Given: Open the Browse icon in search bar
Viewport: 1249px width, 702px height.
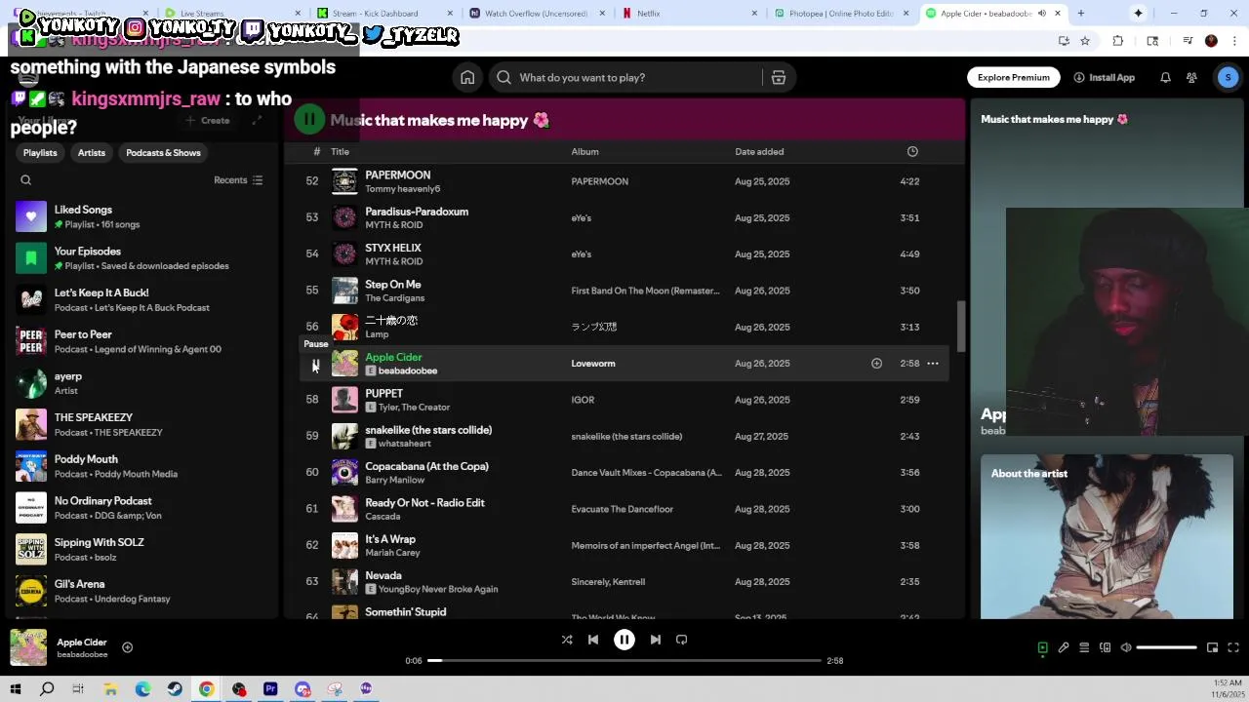Looking at the screenshot, I should point(779,78).
